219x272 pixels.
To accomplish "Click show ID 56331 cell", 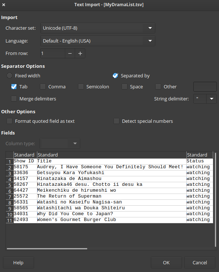I will [x=25, y=202].
